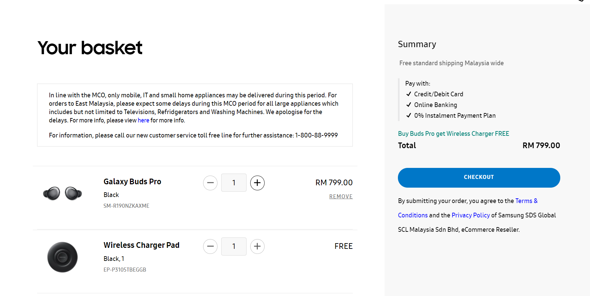Open the Terms & Conditions link
Screen dimensions: 590x296
click(468, 208)
